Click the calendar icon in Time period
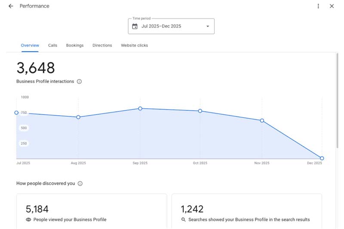Image resolution: width=344 pixels, height=229 pixels. pos(135,26)
